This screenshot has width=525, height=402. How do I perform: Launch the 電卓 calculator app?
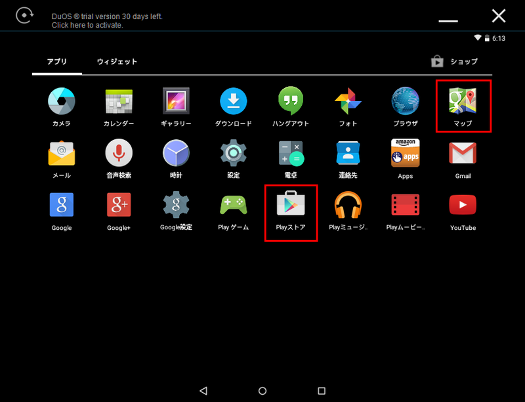pyautogui.click(x=291, y=160)
